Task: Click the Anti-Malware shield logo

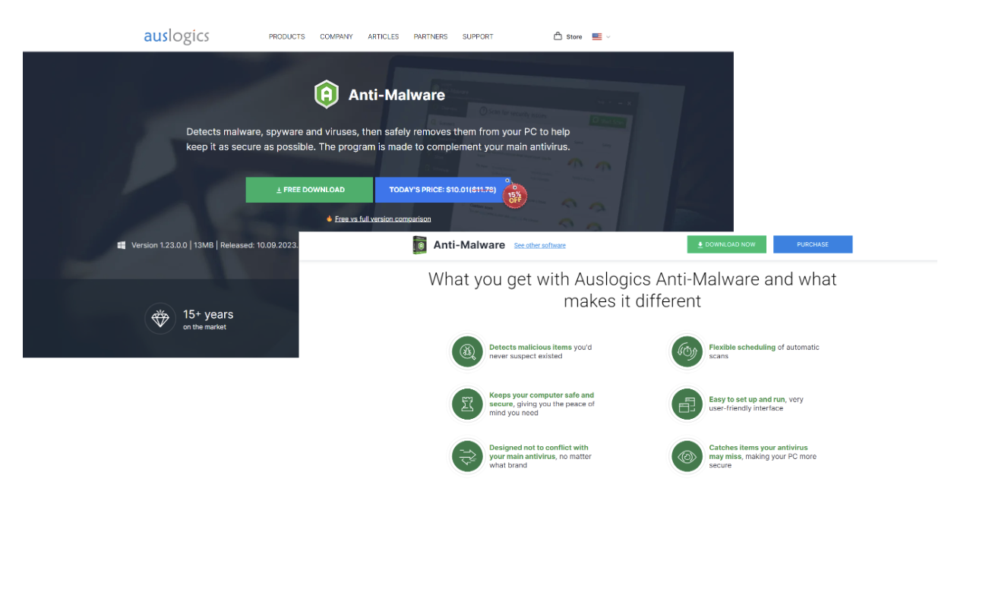Action: pyautogui.click(x=327, y=93)
